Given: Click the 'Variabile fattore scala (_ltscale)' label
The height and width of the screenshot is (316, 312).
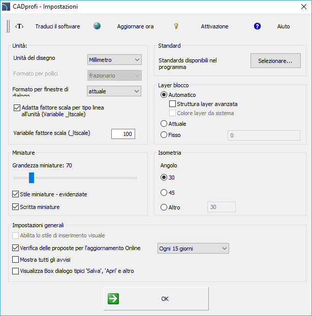Looking at the screenshot, I should click(x=52, y=133).
